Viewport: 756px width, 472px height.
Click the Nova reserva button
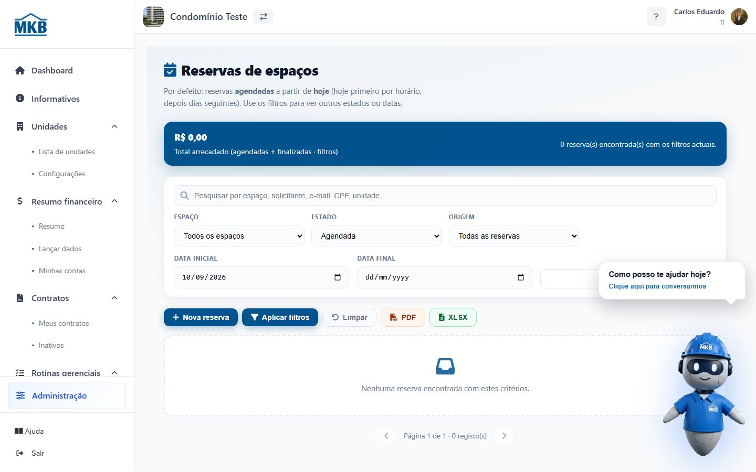point(201,317)
